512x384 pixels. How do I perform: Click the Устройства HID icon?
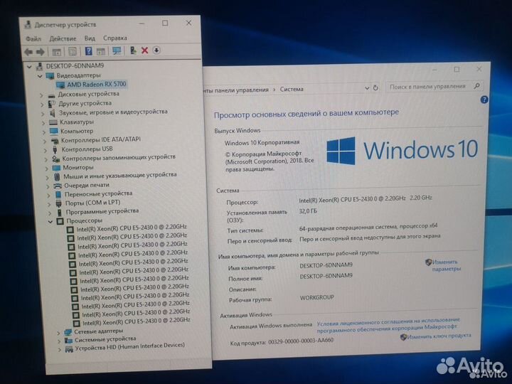(x=69, y=350)
